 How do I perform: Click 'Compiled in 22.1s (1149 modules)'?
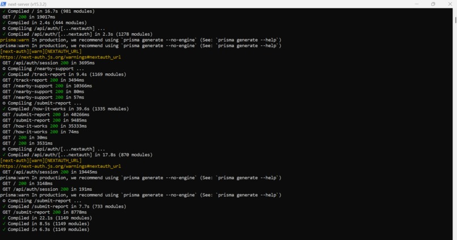click(x=47, y=218)
